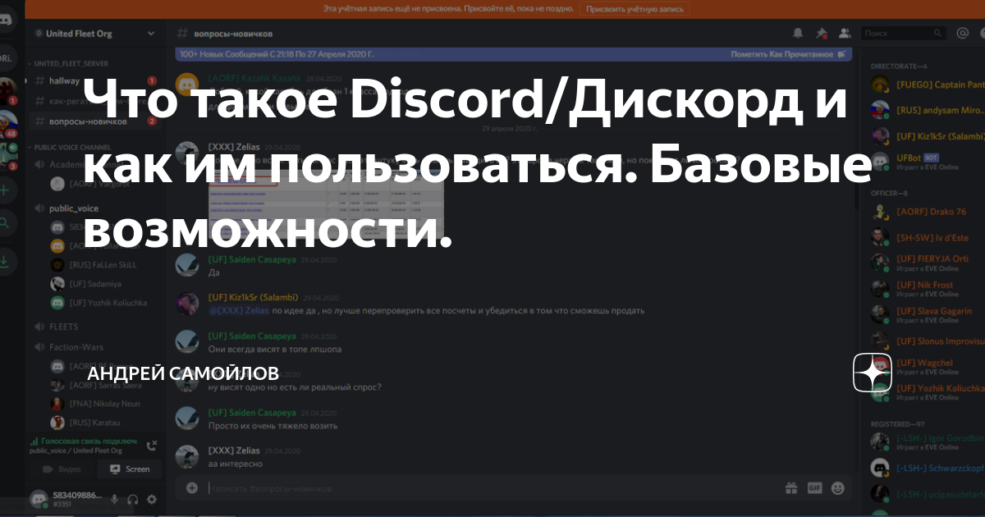Open the GIF picker
Screen dimensions: 985x517
(814, 487)
